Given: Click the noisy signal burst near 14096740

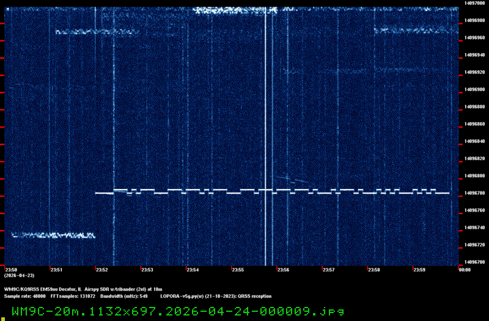Looking at the screenshot, I should tap(53, 235).
